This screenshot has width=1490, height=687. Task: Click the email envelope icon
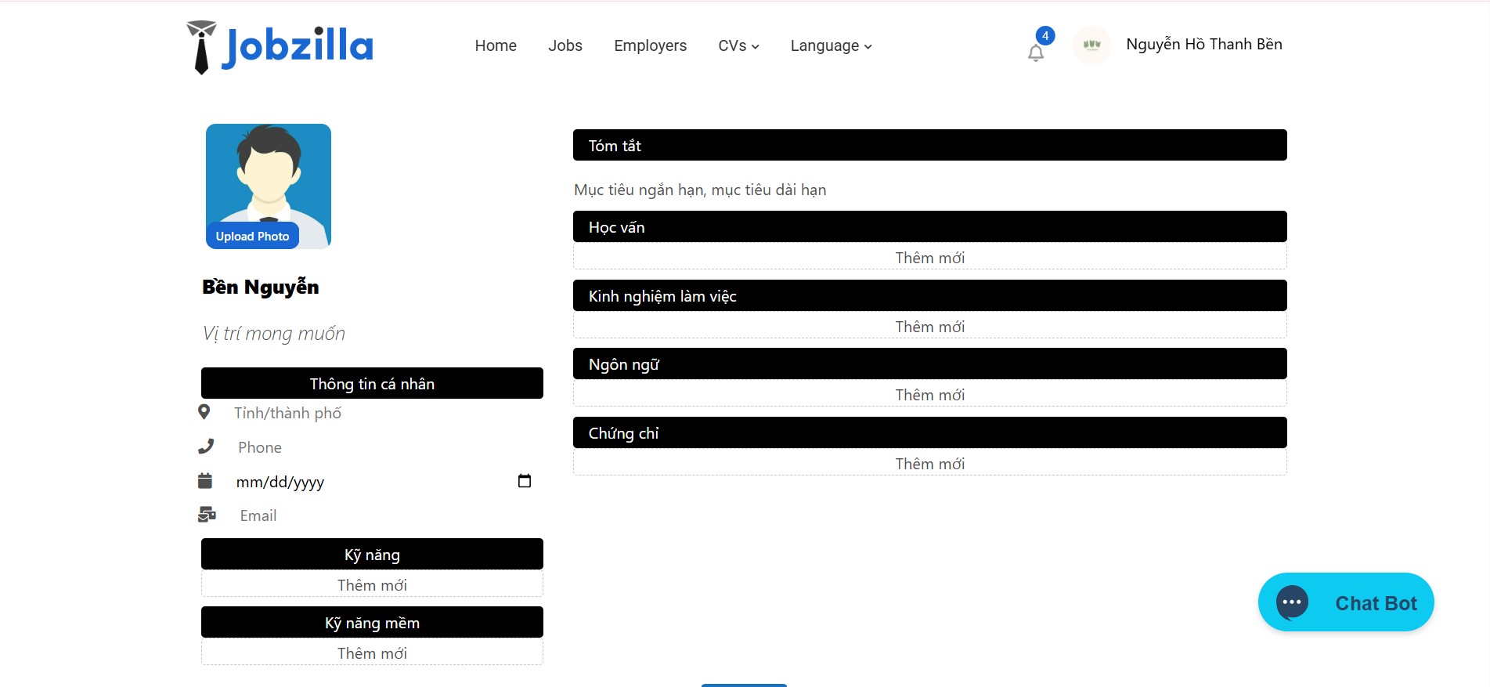pyautogui.click(x=207, y=515)
